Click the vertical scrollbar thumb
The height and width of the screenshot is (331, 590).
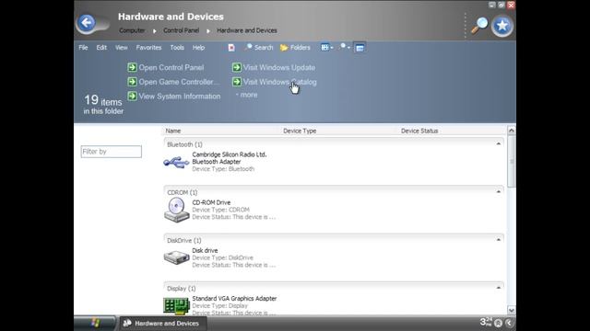coord(512,162)
